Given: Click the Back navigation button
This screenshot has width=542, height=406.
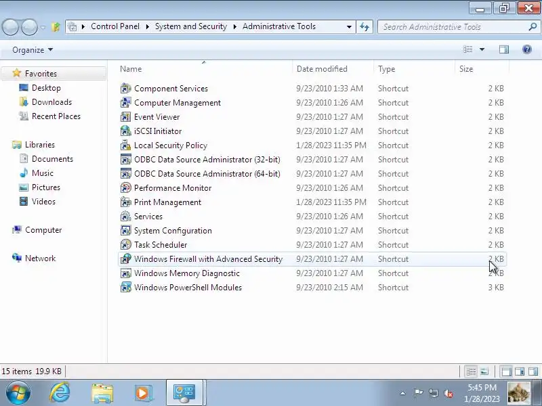Looking at the screenshot, I should (x=10, y=27).
